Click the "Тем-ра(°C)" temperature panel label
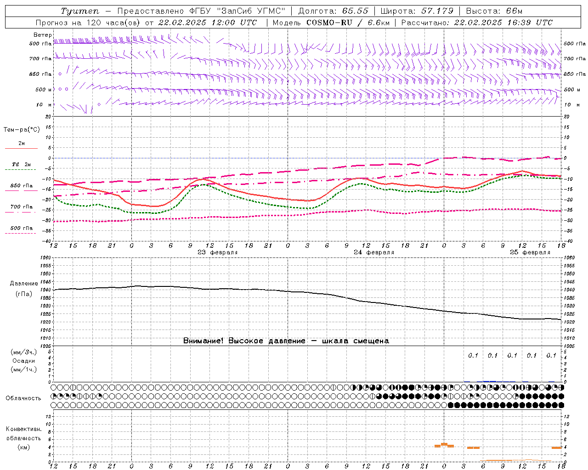588x470 pixels. [x=22, y=130]
